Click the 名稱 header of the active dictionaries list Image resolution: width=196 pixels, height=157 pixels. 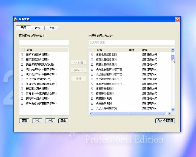pyautogui.click(x=46, y=50)
